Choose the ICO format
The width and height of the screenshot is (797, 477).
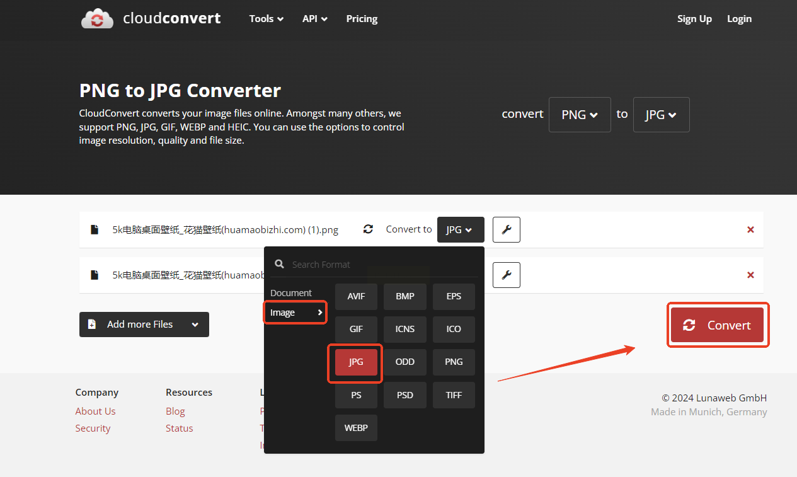[x=454, y=329]
